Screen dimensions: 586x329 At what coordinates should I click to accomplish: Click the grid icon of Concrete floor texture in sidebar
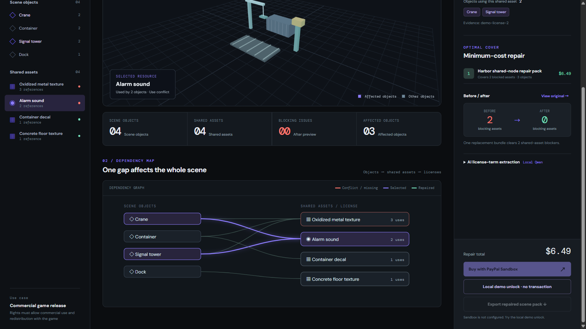pyautogui.click(x=12, y=136)
